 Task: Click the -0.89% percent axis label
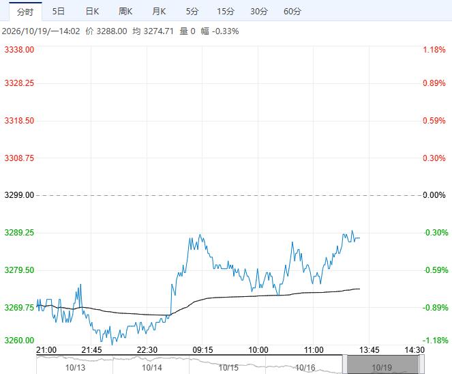pyautogui.click(x=436, y=308)
